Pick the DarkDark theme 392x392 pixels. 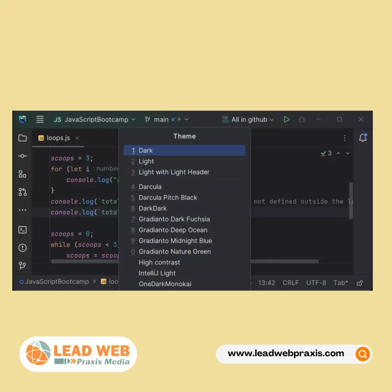[x=184, y=208]
